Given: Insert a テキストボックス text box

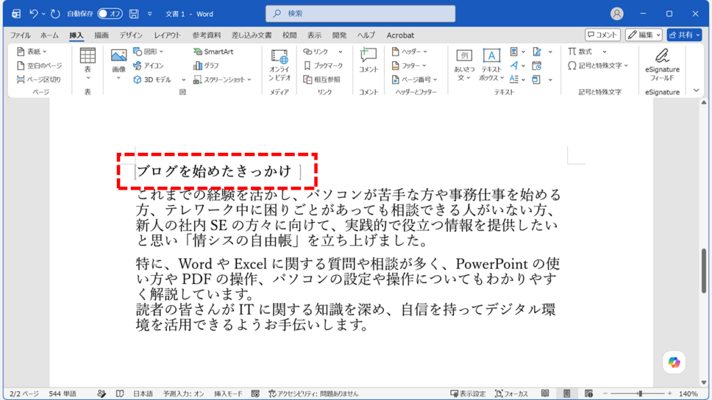Looking at the screenshot, I should (x=492, y=65).
